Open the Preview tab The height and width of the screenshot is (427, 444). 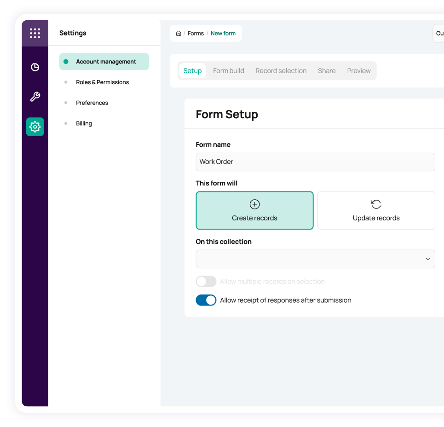pyautogui.click(x=358, y=71)
